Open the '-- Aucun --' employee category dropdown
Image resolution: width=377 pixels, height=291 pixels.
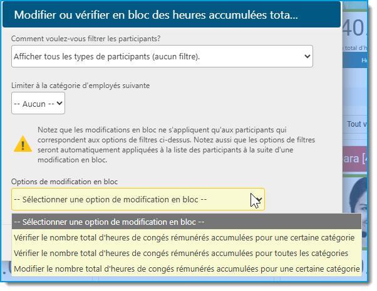(x=38, y=103)
